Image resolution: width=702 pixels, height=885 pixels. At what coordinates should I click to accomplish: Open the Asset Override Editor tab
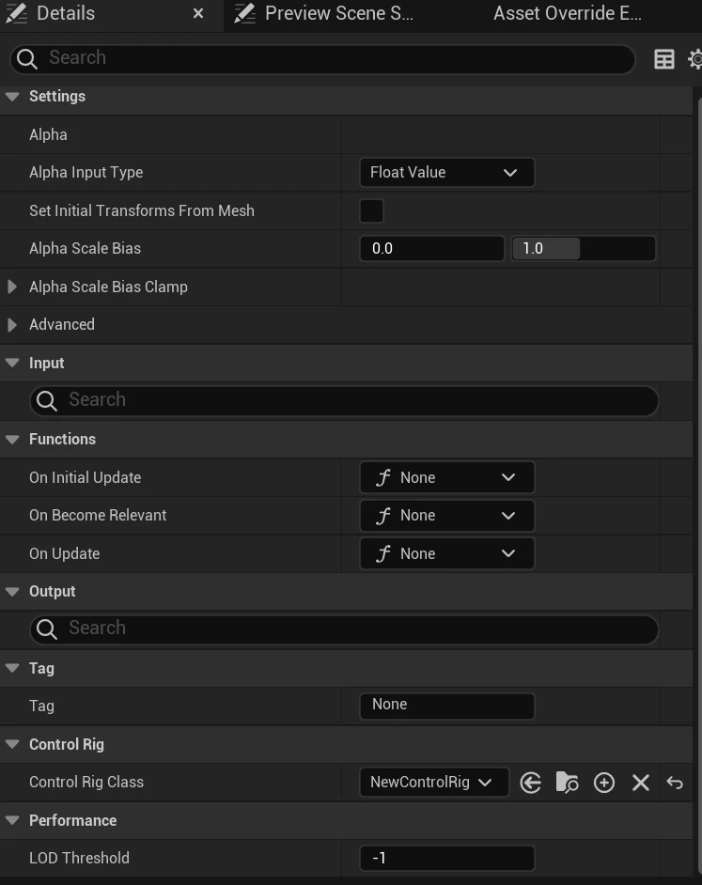click(x=567, y=13)
